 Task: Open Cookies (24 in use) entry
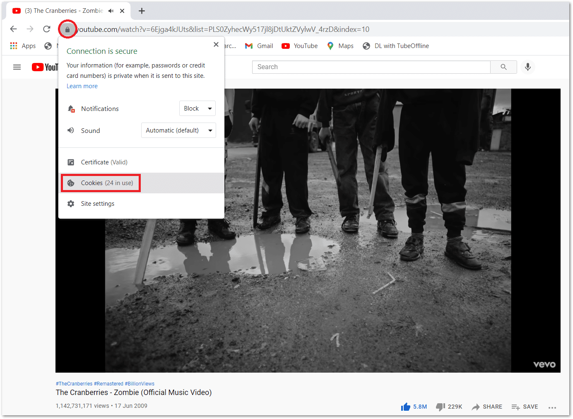[x=141, y=183]
